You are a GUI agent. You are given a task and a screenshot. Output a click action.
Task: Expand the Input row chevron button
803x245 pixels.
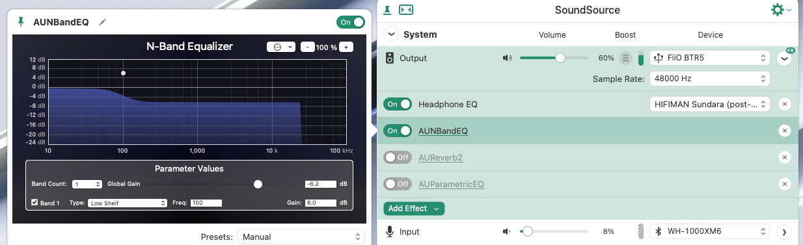785,231
